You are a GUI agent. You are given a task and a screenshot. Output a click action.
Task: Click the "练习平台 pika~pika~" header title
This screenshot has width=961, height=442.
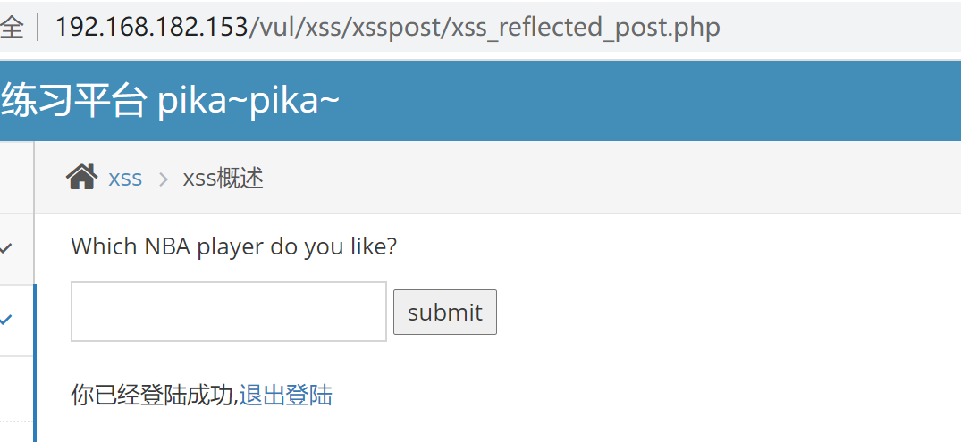coord(170,102)
